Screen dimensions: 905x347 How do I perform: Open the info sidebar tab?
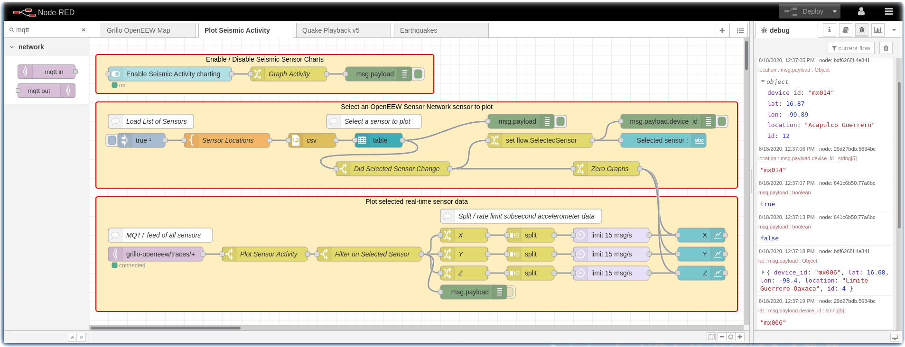pyautogui.click(x=829, y=30)
